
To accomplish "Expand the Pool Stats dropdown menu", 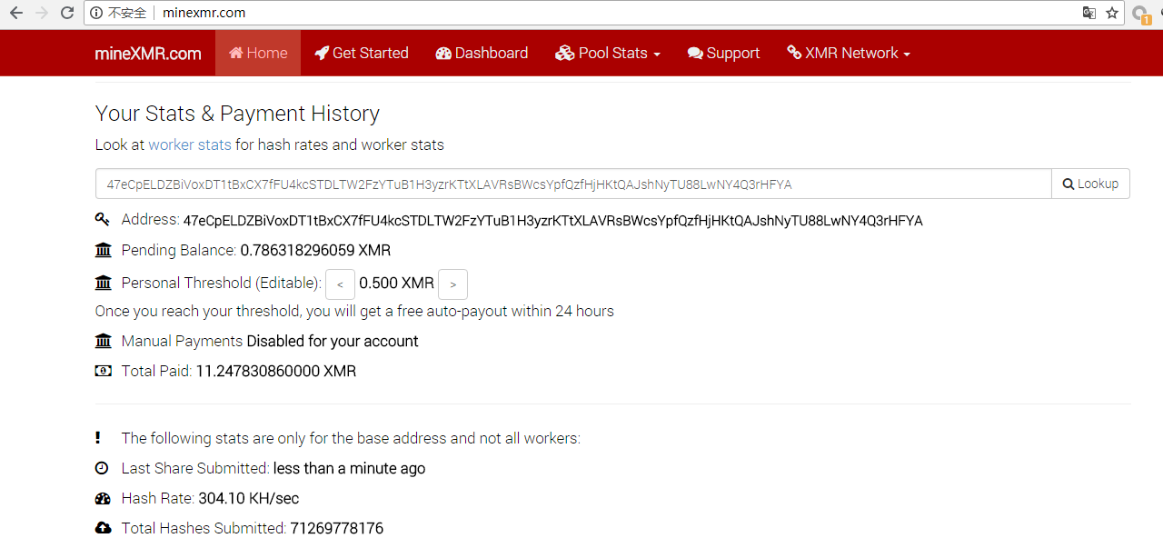I will (x=608, y=53).
